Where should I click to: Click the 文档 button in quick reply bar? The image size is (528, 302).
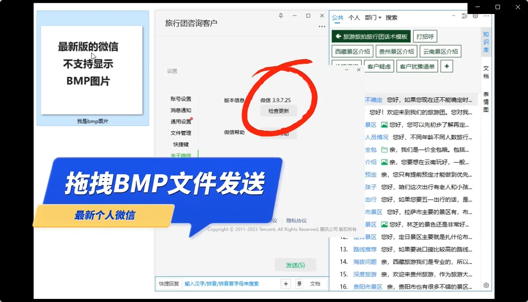[x=315, y=284]
